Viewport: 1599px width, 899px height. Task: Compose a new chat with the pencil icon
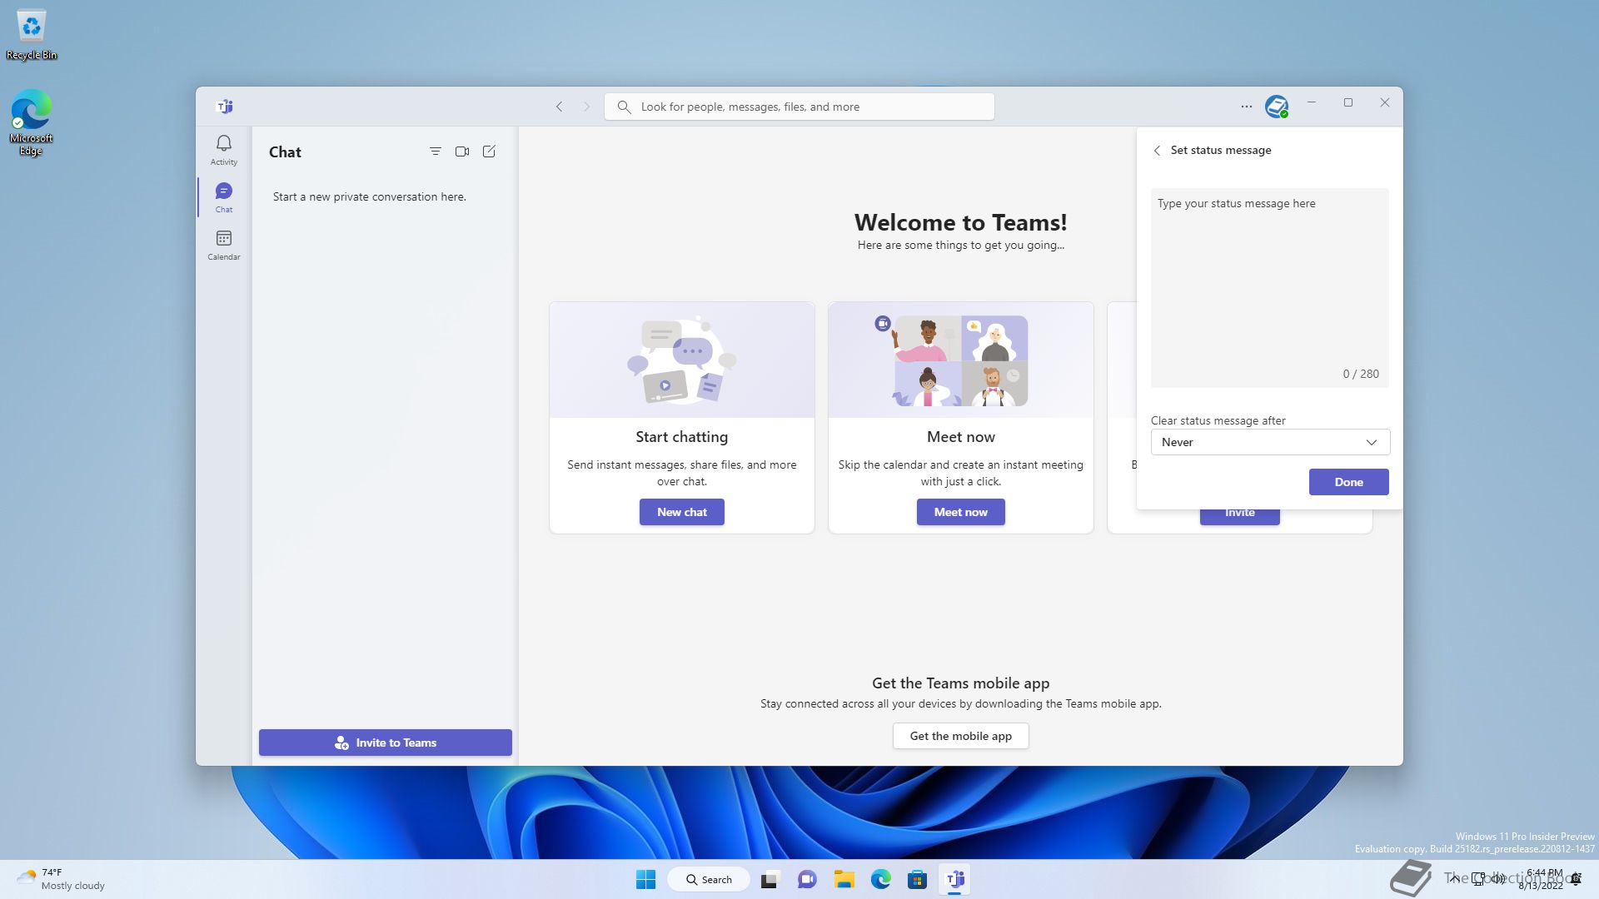point(489,151)
